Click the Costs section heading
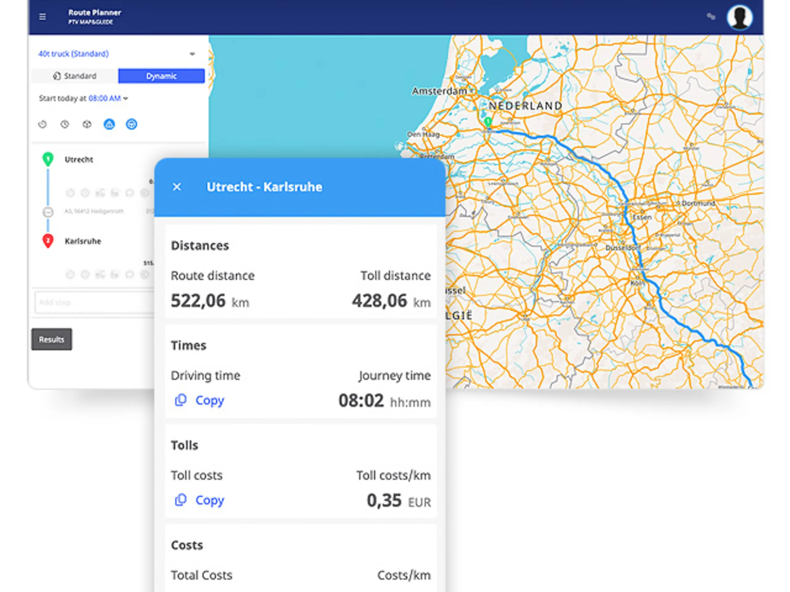Viewport: 790px width, 592px height. 187,545
